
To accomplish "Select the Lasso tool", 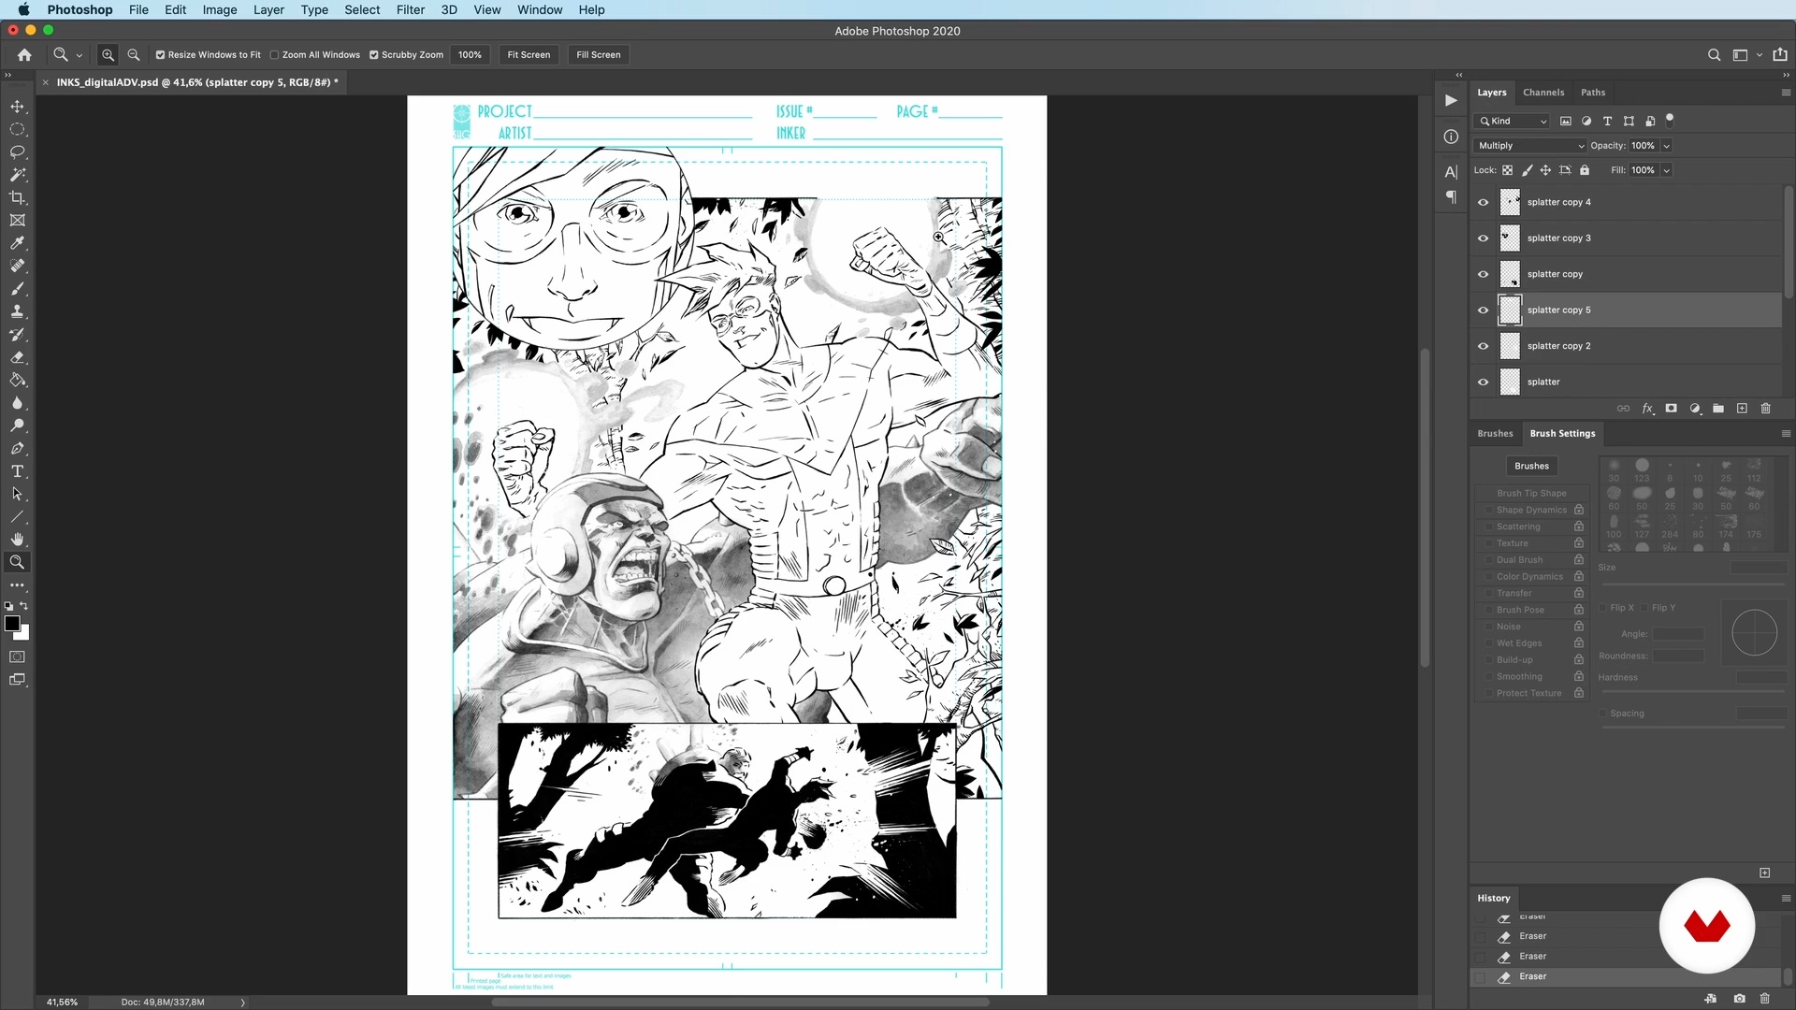I will tap(17, 152).
